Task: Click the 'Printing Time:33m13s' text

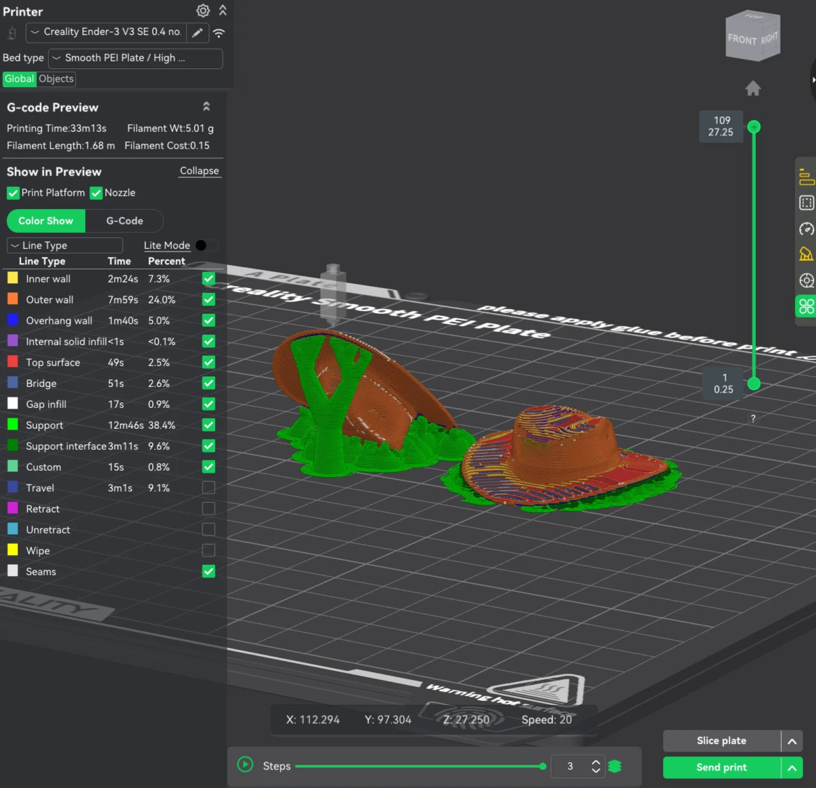Action: coord(57,128)
